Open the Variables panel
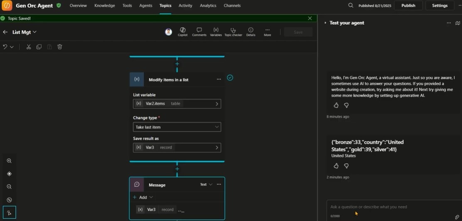The width and height of the screenshot is (462, 221). [x=216, y=32]
